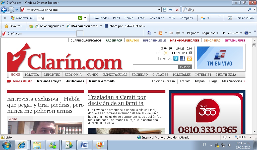The image size is (257, 150).
Task: Go to ESPECTÁCULOS section tab
Action: point(115,74)
